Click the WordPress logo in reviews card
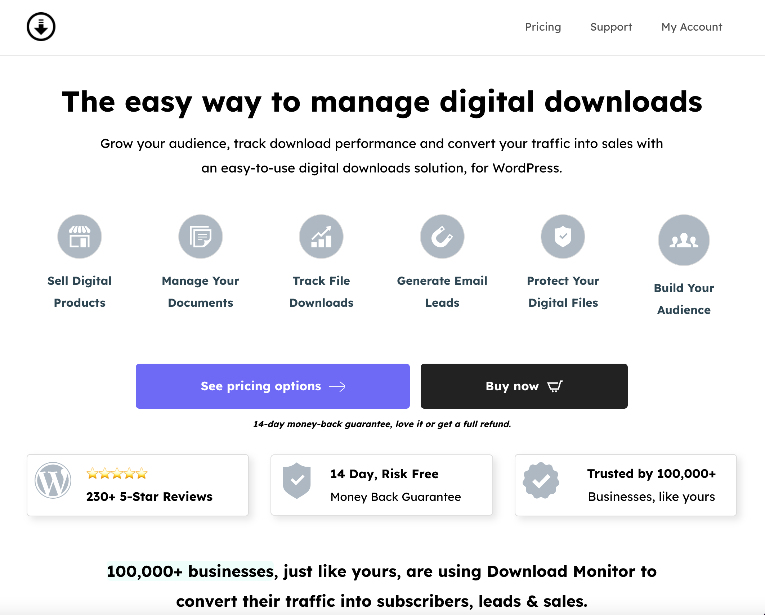Image resolution: width=765 pixels, height=615 pixels. [53, 480]
